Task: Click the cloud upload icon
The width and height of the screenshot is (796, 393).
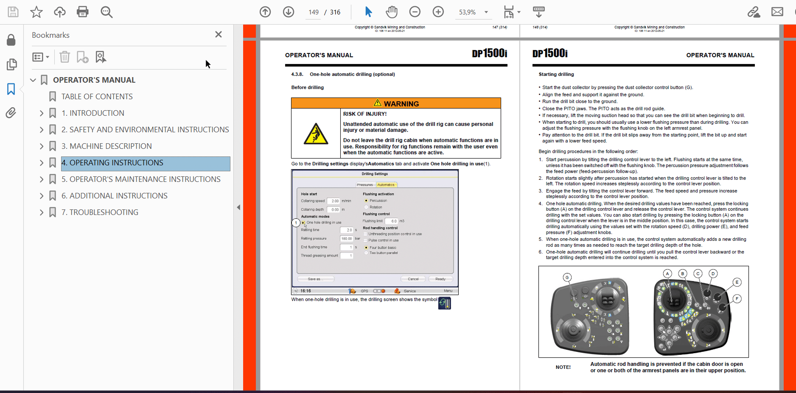Action: pos(60,12)
